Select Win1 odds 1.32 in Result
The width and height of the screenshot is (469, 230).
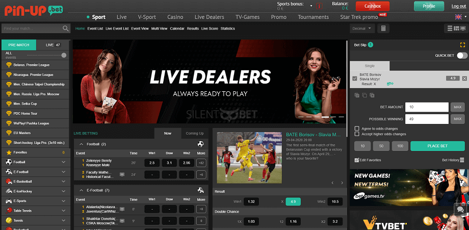click(x=251, y=201)
